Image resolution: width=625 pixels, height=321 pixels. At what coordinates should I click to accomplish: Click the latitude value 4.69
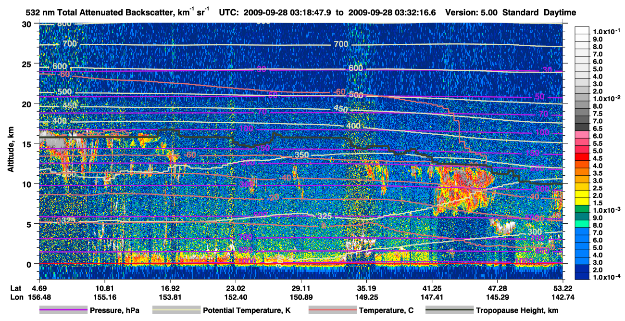(x=39, y=289)
